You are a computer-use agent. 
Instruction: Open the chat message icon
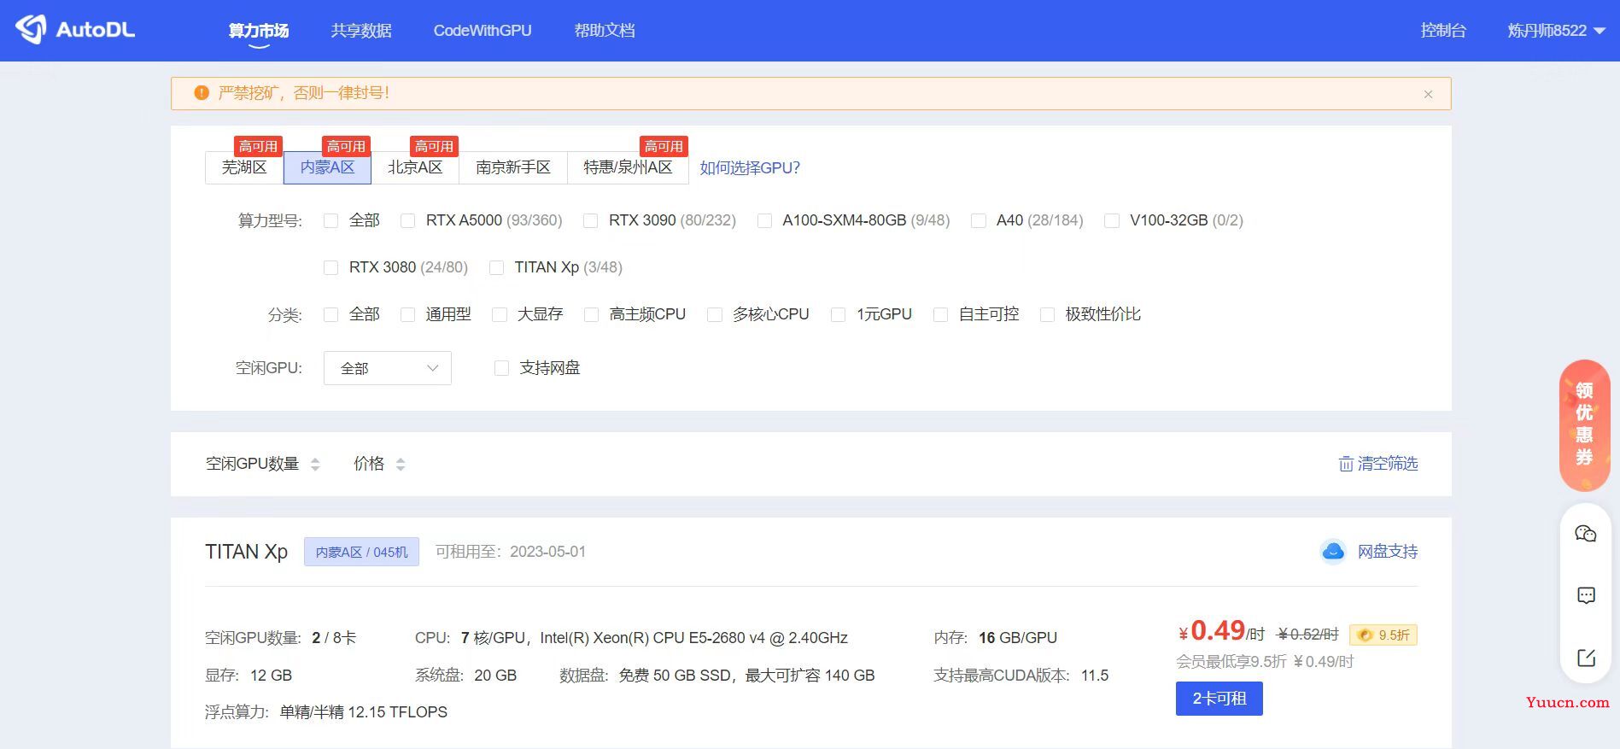[1586, 595]
